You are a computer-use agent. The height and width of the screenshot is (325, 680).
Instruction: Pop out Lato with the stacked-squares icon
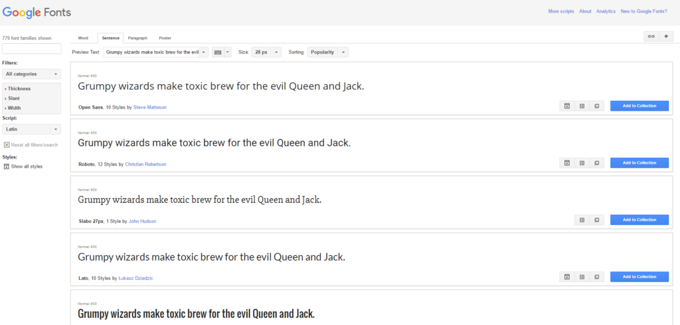[597, 277]
